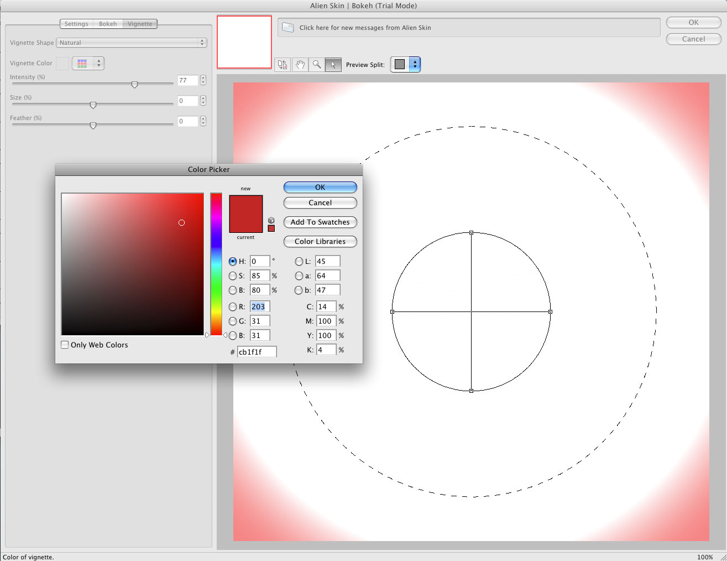The width and height of the screenshot is (727, 561).
Task: Select the L lightness radio button
Action: [299, 261]
